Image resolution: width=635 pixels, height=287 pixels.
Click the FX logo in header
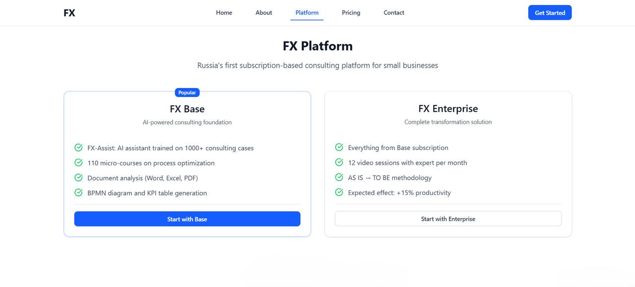pyautogui.click(x=69, y=13)
